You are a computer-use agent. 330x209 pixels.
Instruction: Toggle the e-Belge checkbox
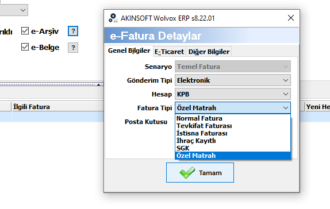coord(25,47)
